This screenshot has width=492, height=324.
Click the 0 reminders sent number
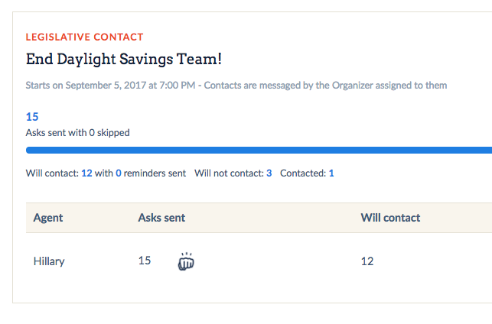point(119,173)
